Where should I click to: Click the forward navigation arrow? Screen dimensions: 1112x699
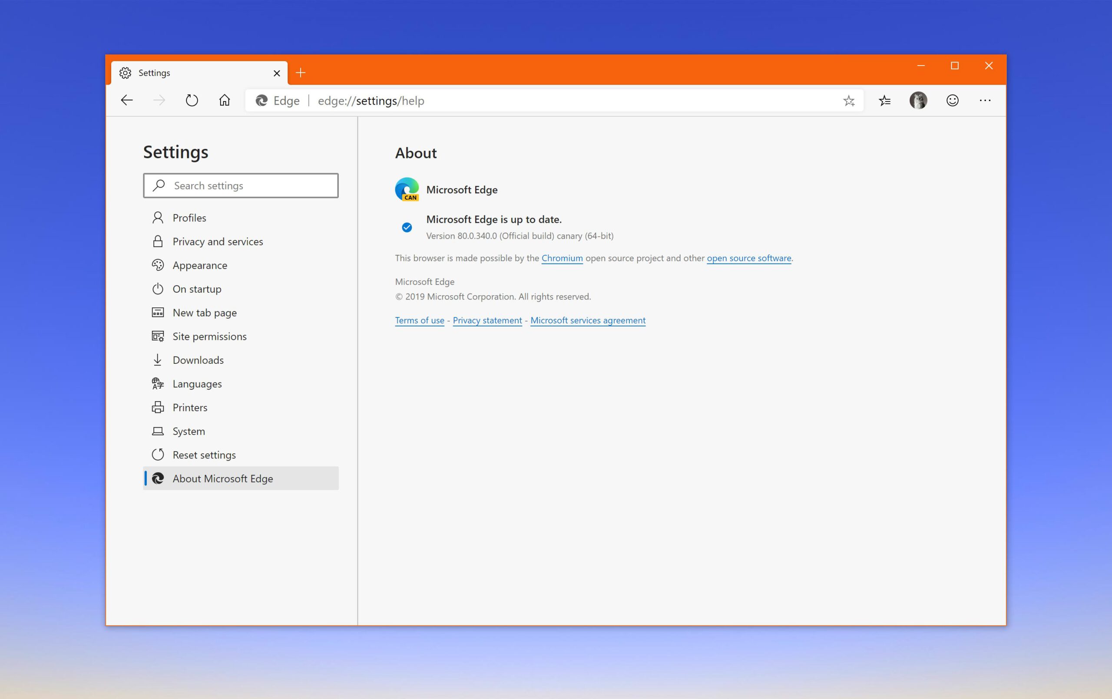pyautogui.click(x=159, y=100)
